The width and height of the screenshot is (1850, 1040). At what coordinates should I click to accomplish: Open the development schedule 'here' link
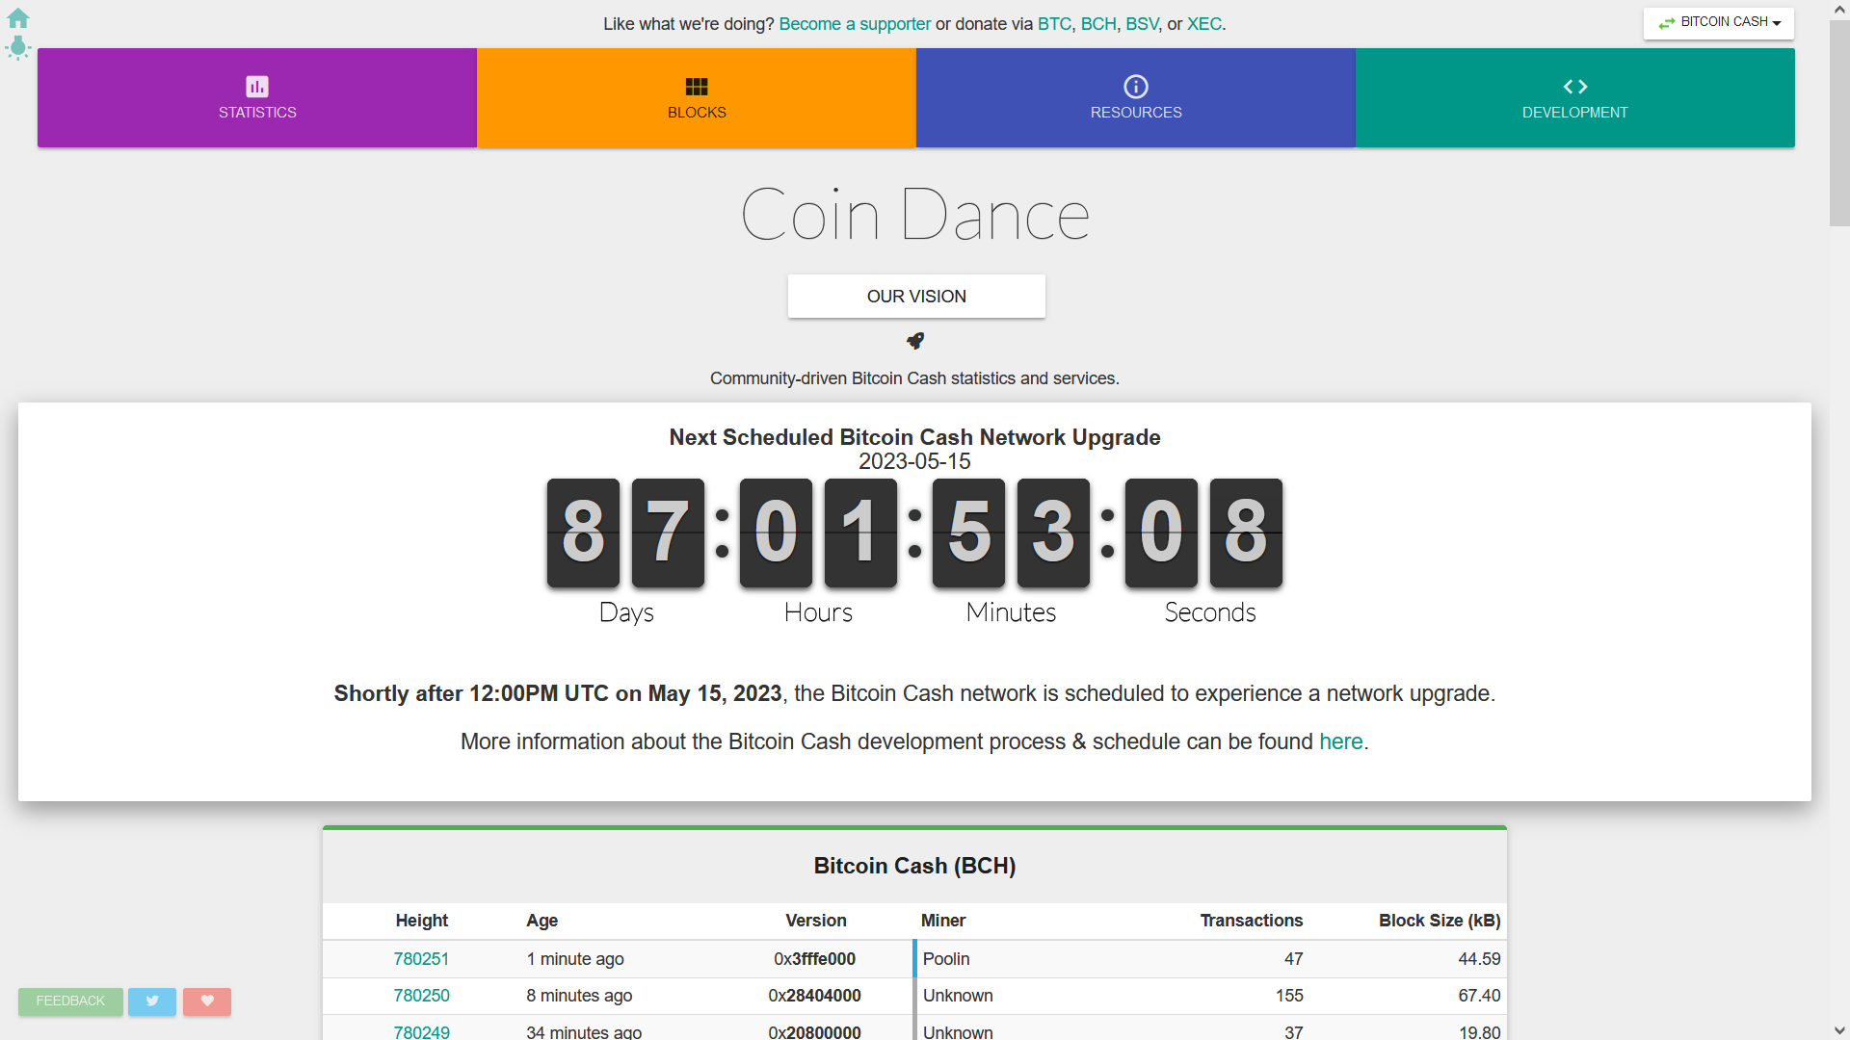click(x=1341, y=741)
